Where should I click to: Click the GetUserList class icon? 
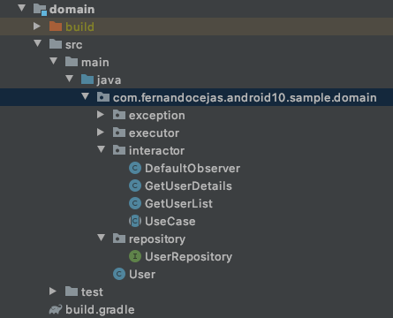pyautogui.click(x=135, y=203)
